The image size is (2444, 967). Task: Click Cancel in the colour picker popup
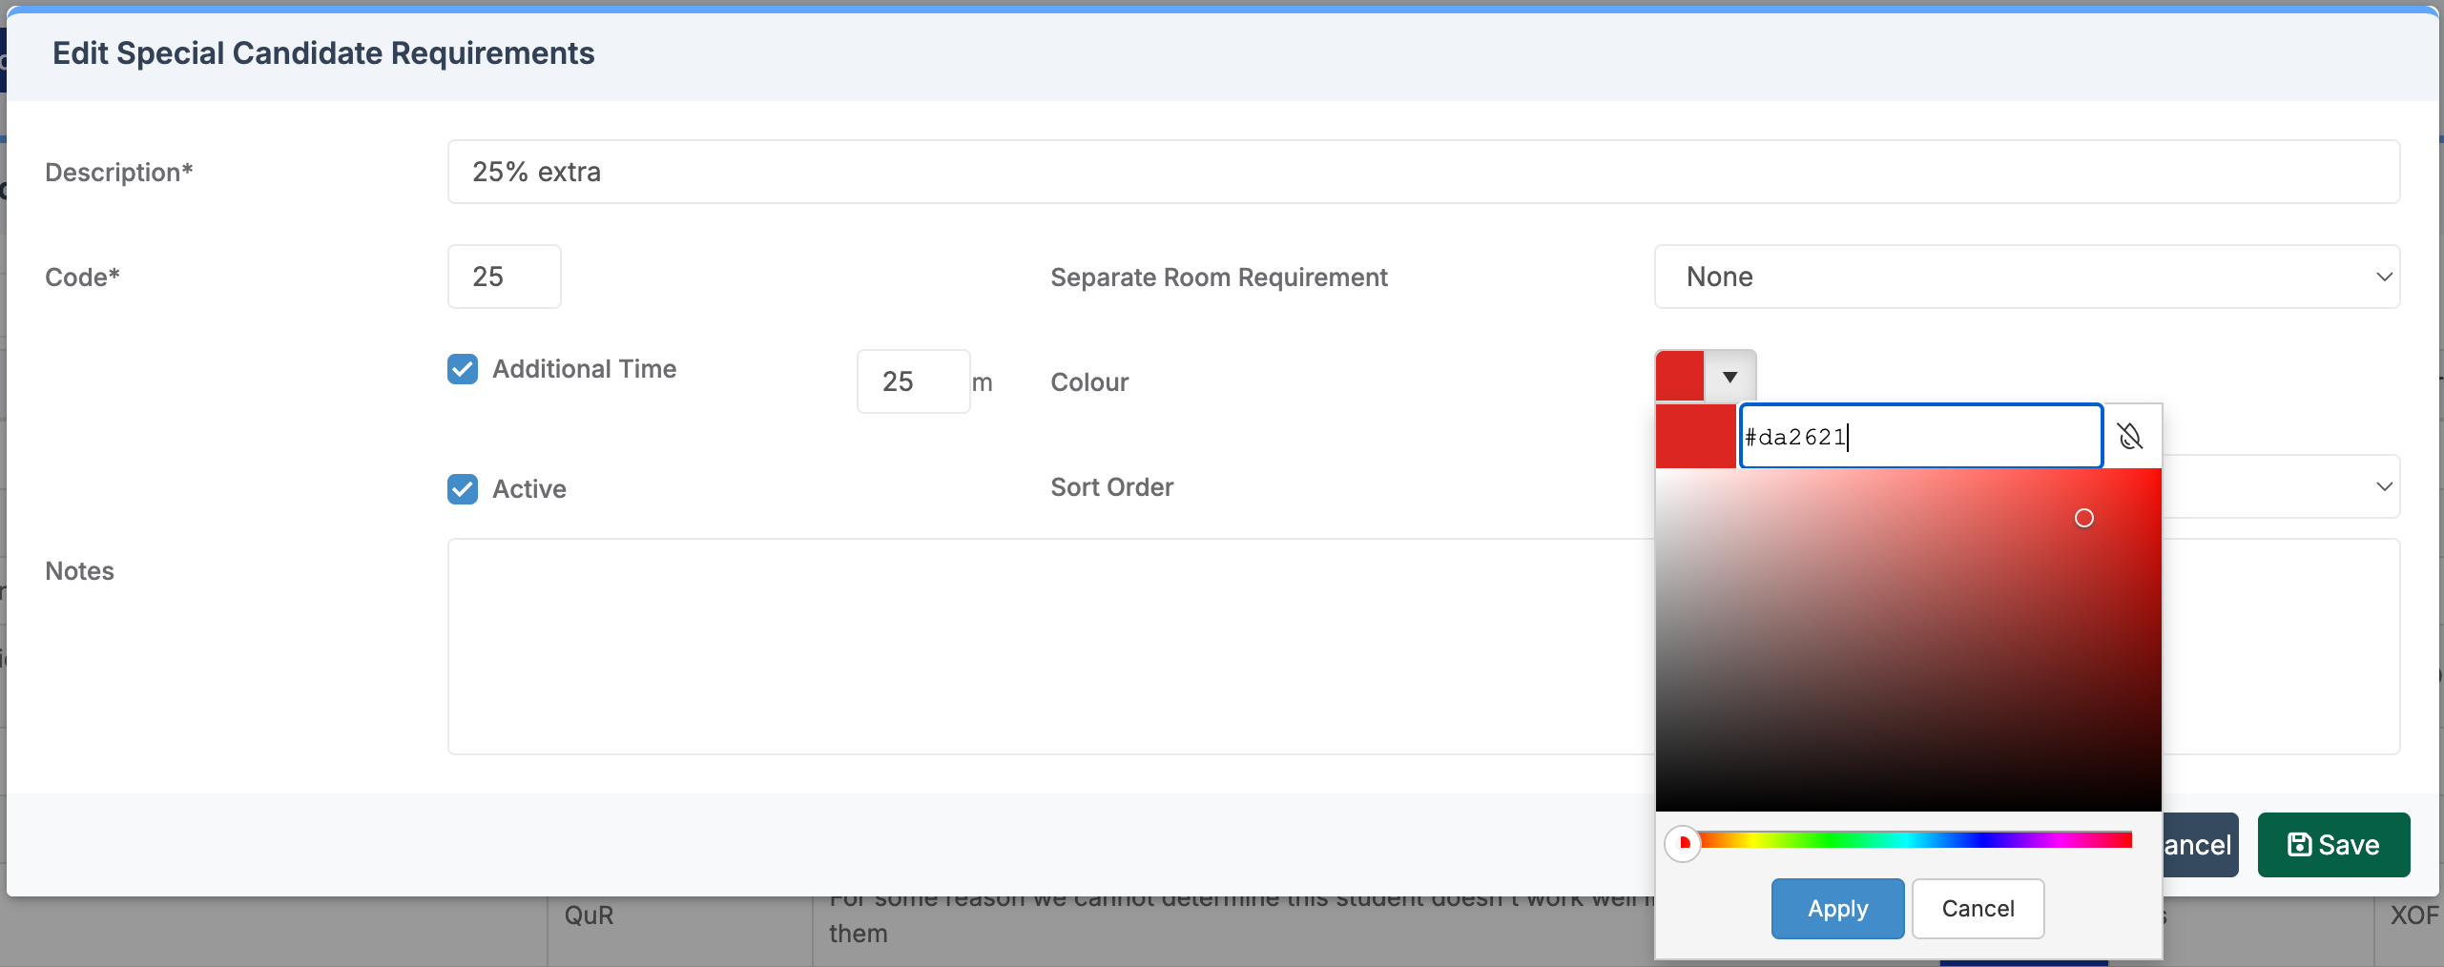click(1978, 909)
